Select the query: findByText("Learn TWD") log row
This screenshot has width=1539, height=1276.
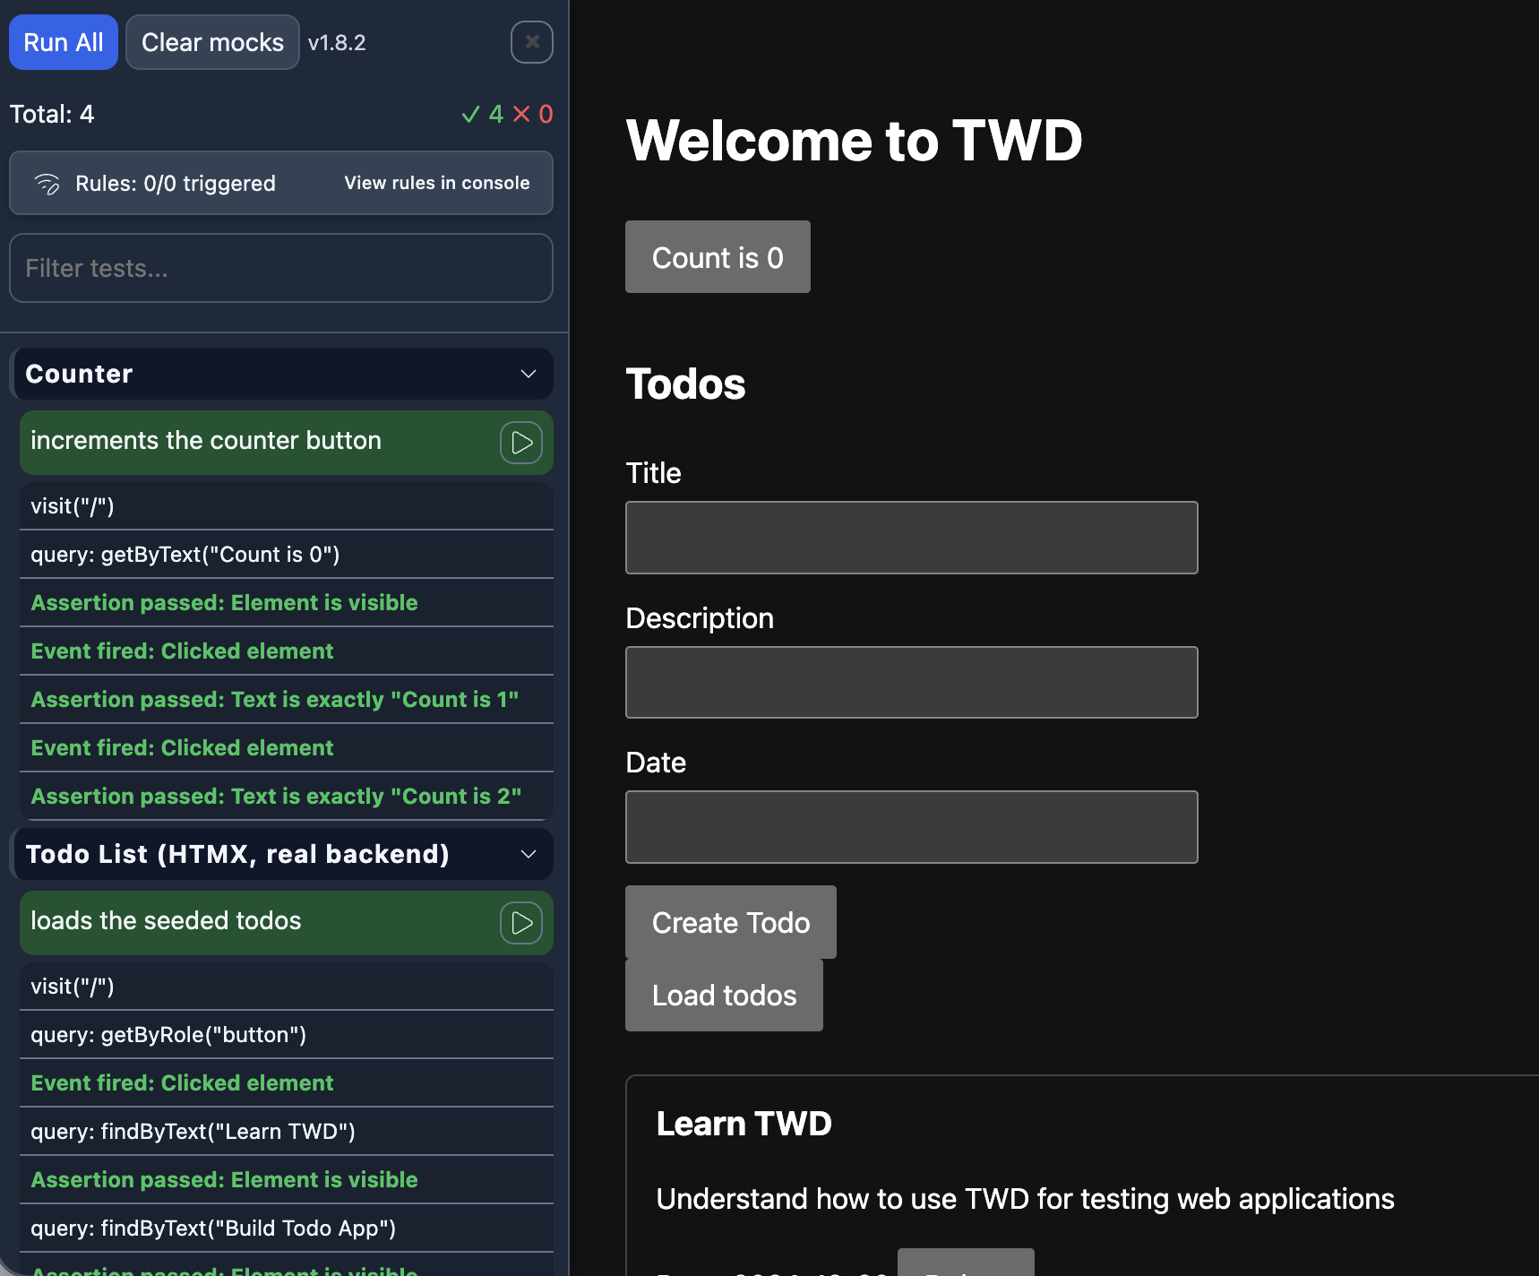pyautogui.click(x=287, y=1132)
